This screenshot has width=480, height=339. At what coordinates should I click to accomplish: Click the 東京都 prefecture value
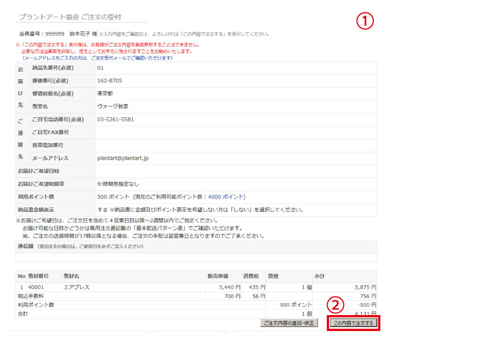[107, 93]
